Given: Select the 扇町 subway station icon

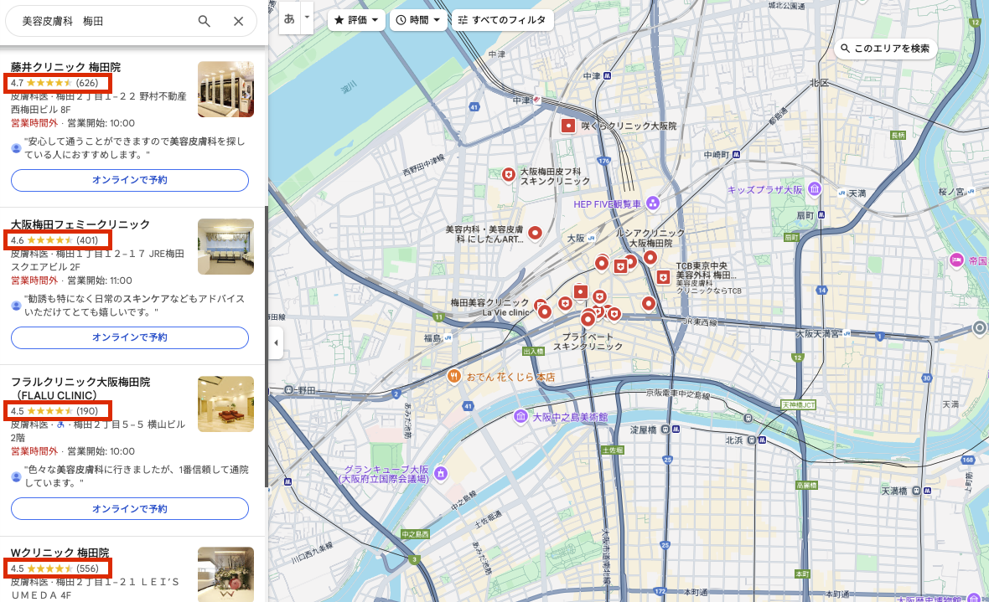Looking at the screenshot, I should 821,215.
